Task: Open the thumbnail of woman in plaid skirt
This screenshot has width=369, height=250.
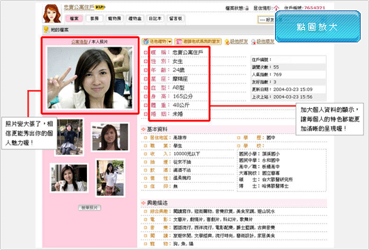Action: tap(110, 178)
